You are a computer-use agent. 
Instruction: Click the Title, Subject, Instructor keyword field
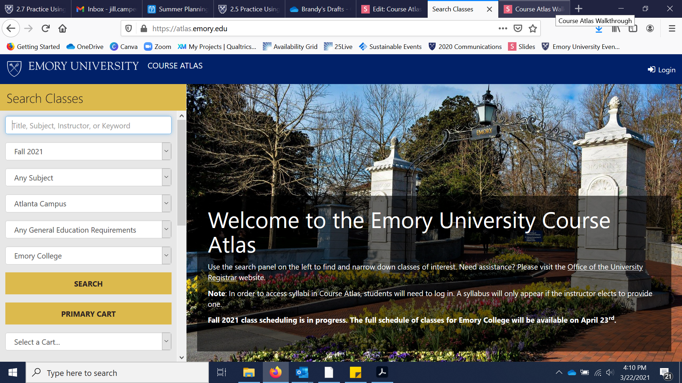[88, 125]
